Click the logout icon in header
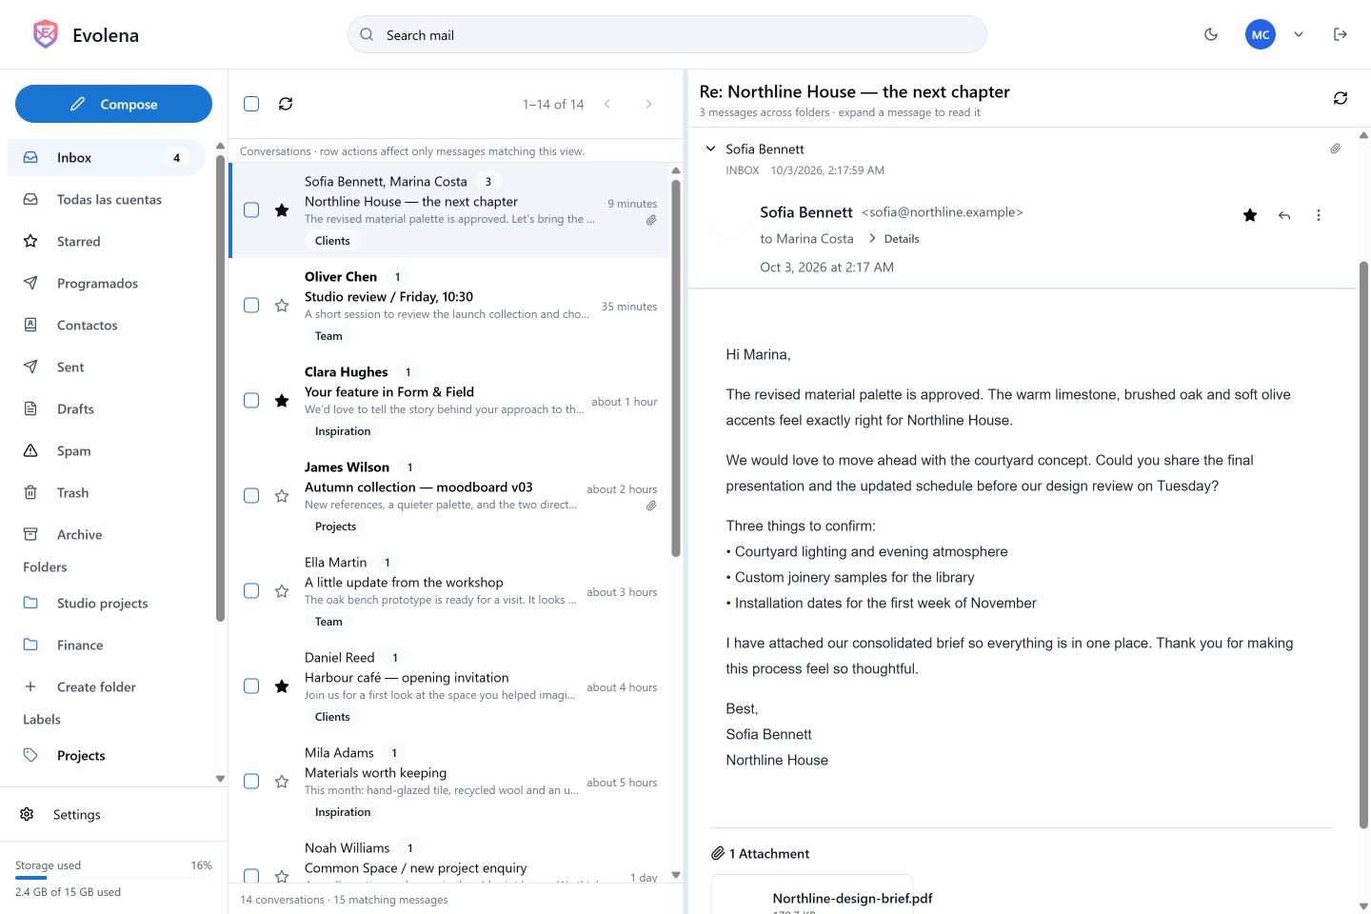Screen dimensions: 1371x914 coord(1341,34)
